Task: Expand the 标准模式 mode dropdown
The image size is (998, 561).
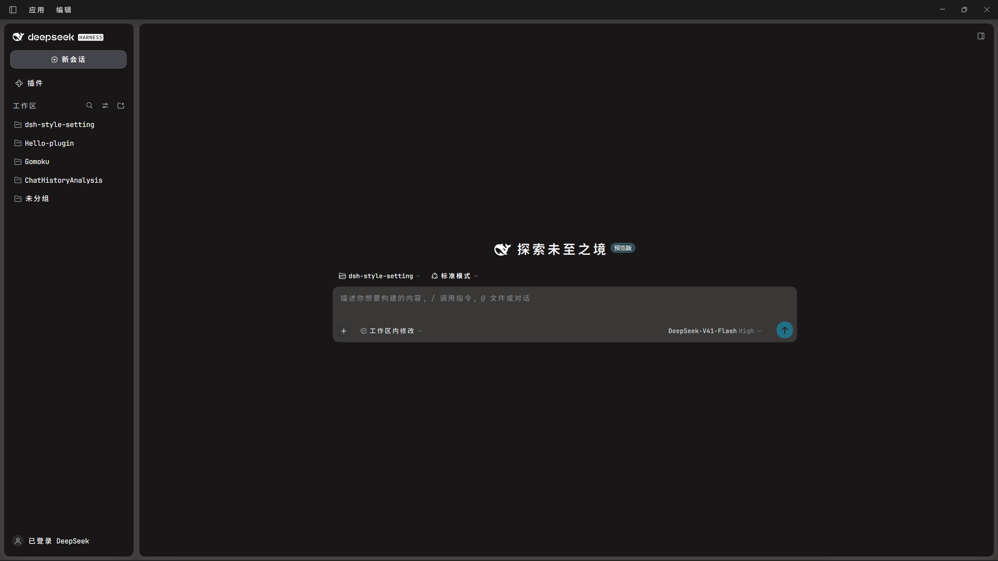Action: pos(455,276)
